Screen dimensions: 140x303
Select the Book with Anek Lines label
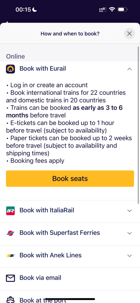pyautogui.click(x=51, y=255)
